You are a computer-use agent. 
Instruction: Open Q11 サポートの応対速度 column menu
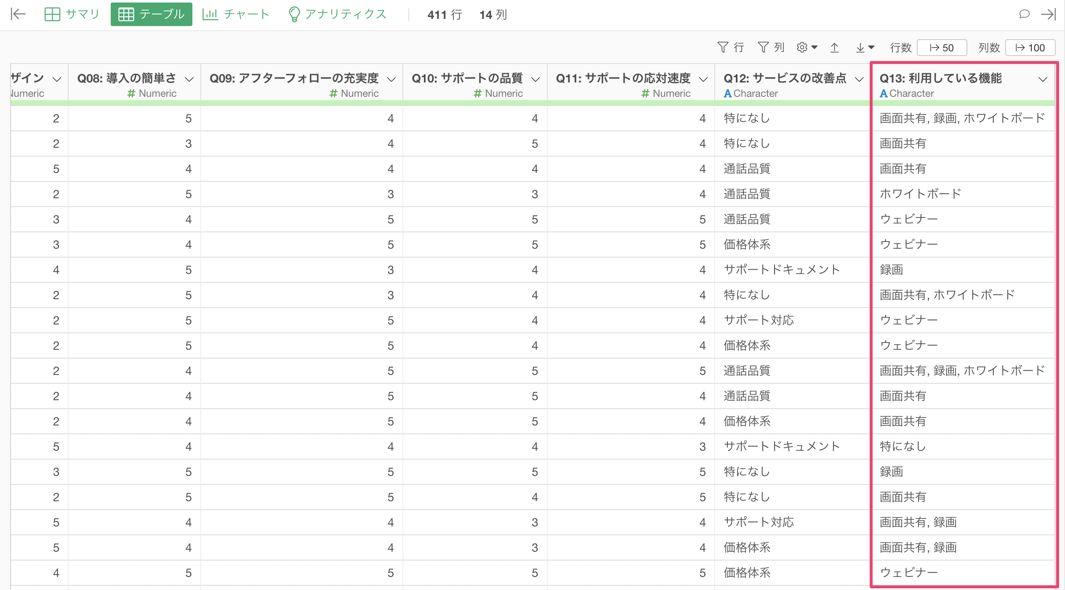click(703, 79)
